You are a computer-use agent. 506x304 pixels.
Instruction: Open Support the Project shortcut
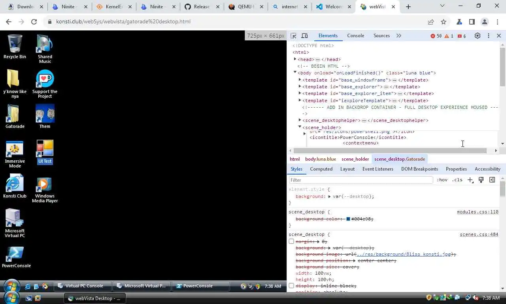[45, 84]
